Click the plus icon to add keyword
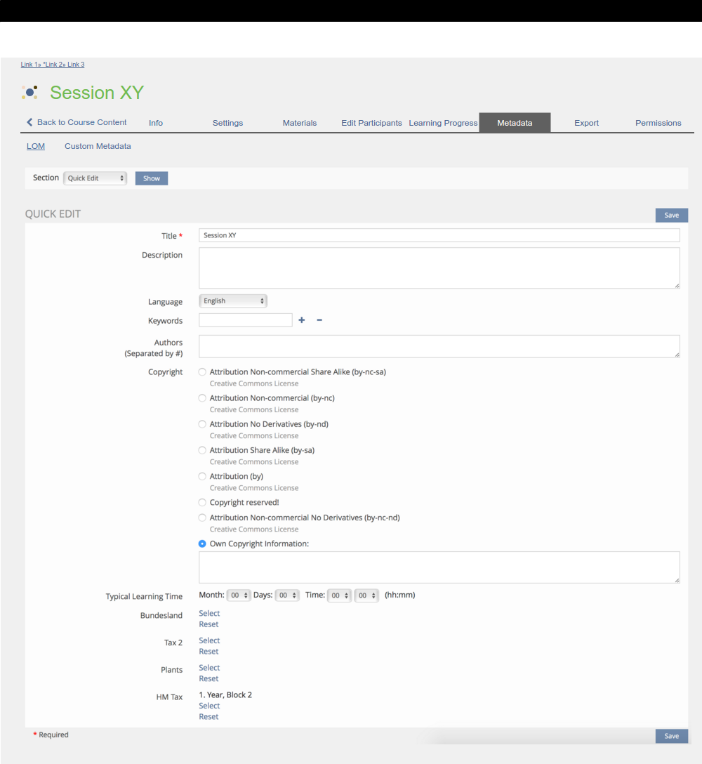This screenshot has height=764, width=702. [302, 320]
